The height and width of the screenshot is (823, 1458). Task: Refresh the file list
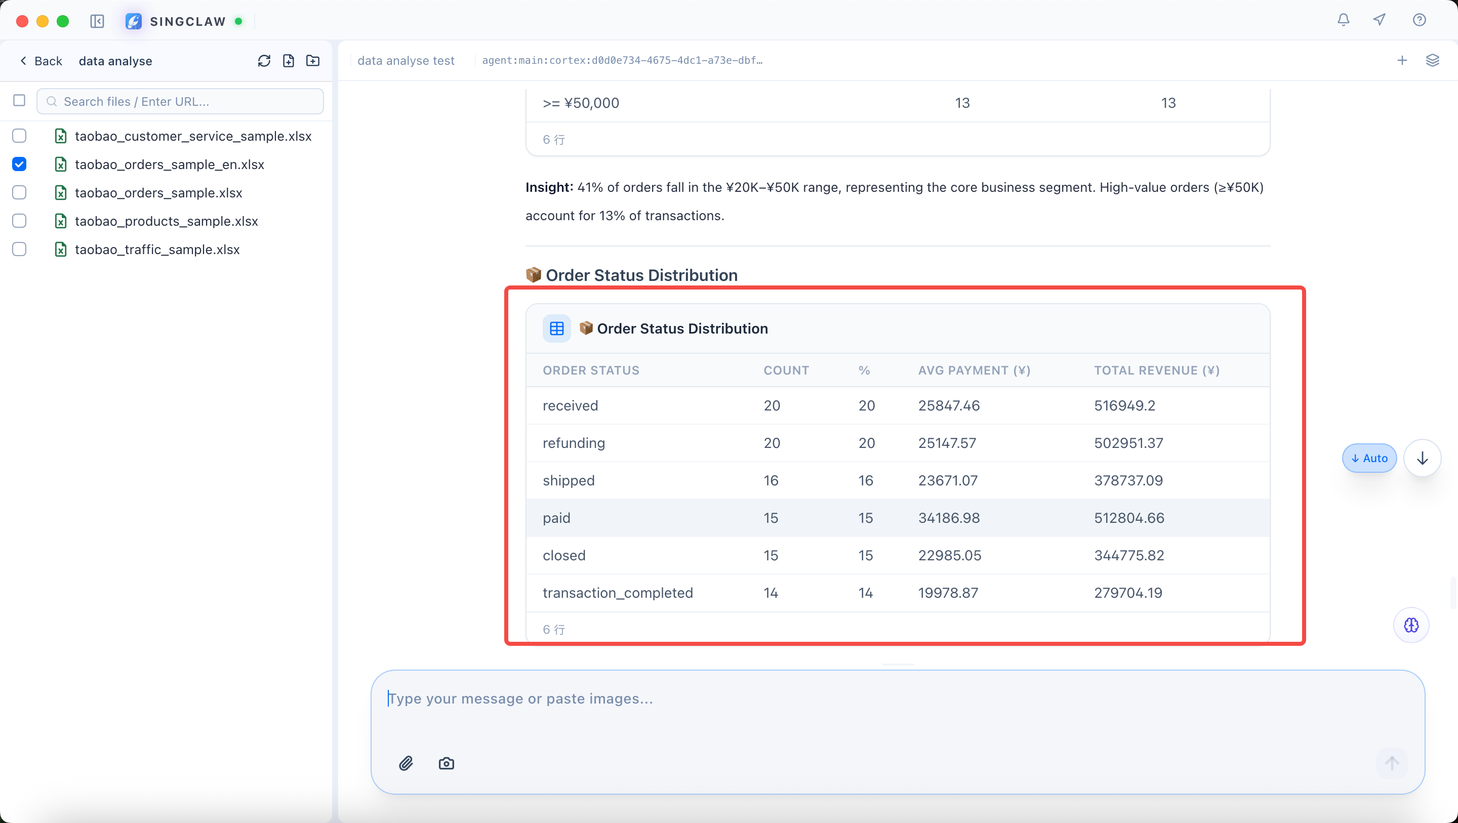pyautogui.click(x=264, y=61)
